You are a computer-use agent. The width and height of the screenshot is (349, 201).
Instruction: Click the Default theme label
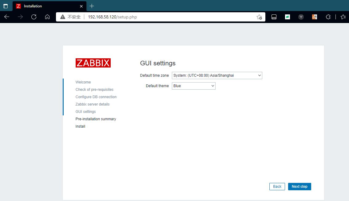point(157,86)
